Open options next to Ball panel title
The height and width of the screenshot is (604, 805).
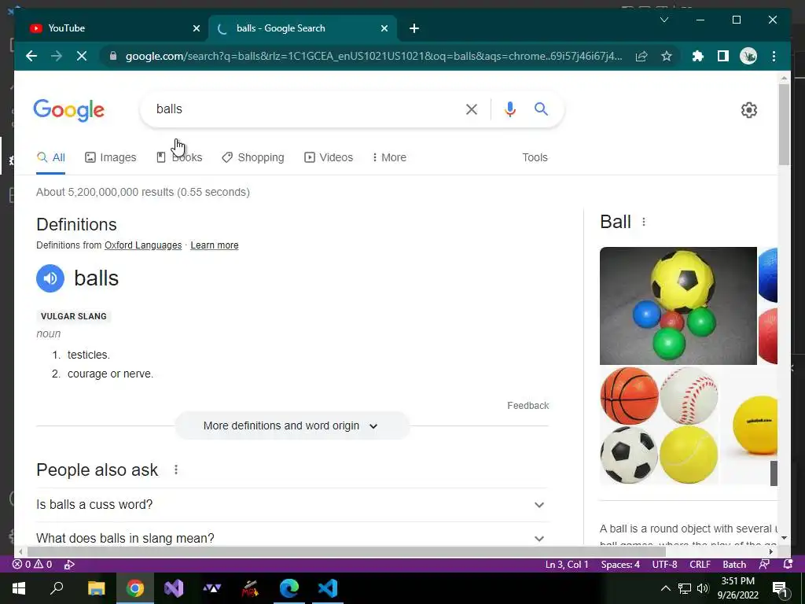(x=644, y=222)
